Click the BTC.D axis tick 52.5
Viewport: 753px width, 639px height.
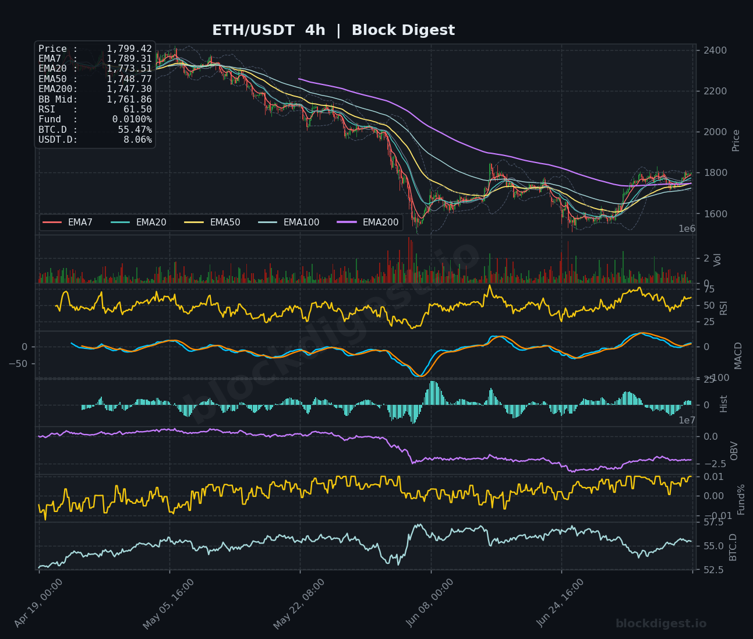713,570
